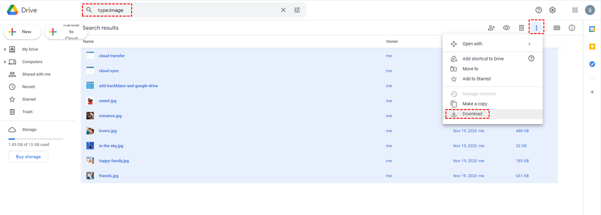Click the storage usage progress bar

[36, 138]
